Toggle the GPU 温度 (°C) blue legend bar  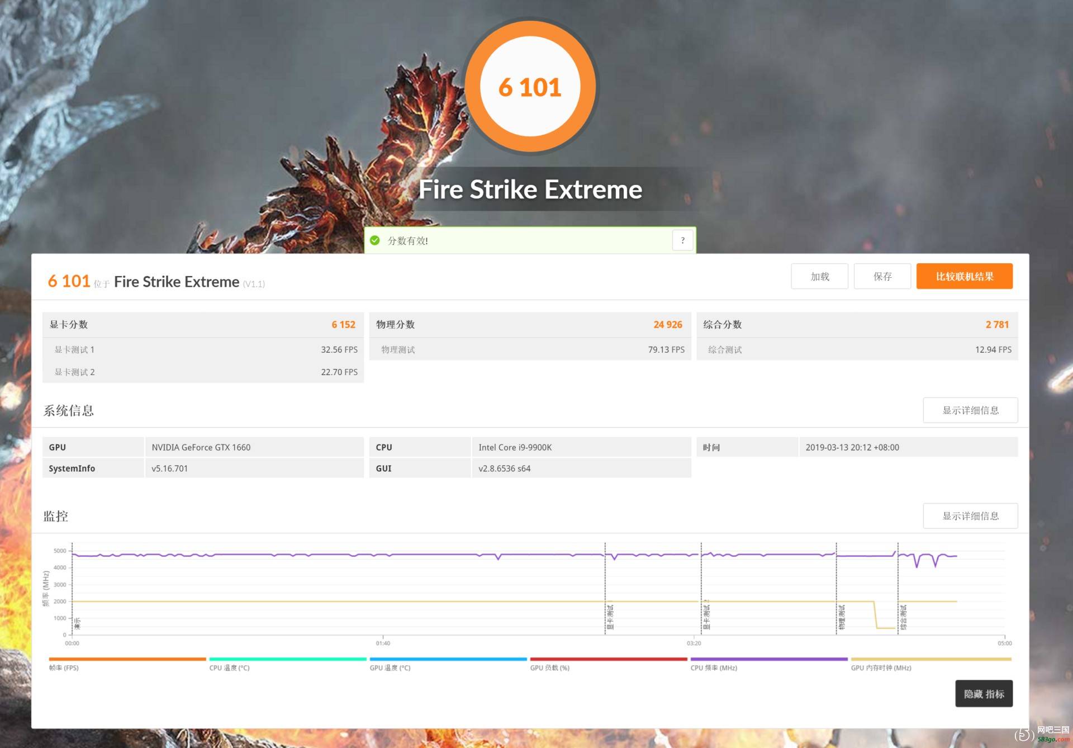(x=448, y=659)
